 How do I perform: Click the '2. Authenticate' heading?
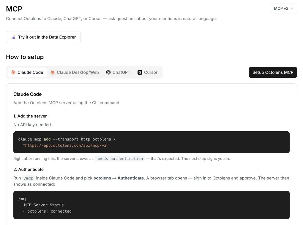click(29, 170)
